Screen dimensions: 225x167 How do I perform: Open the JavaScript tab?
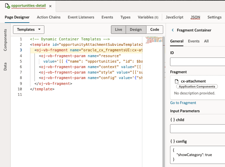point(174,17)
